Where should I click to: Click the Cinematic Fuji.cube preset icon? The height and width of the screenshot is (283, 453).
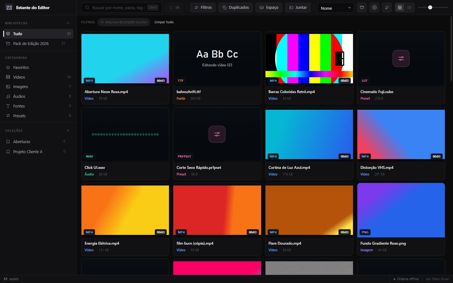(x=401, y=58)
